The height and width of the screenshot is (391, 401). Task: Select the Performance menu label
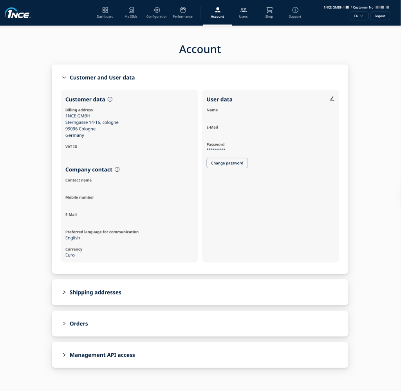(x=182, y=16)
